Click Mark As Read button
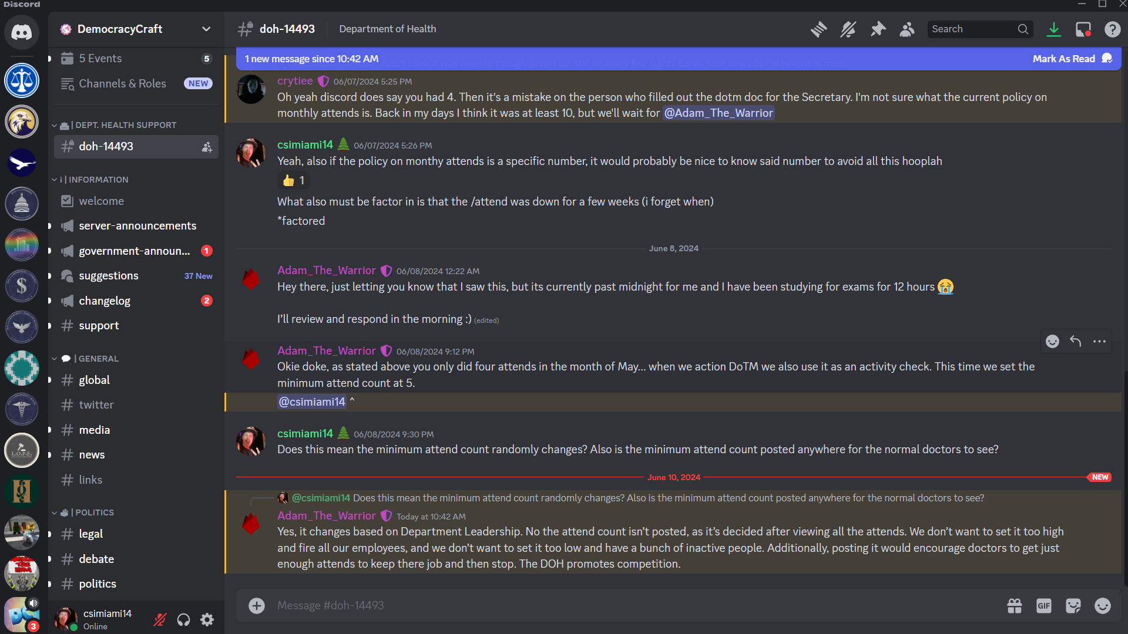The width and height of the screenshot is (1128, 634). tap(1072, 59)
